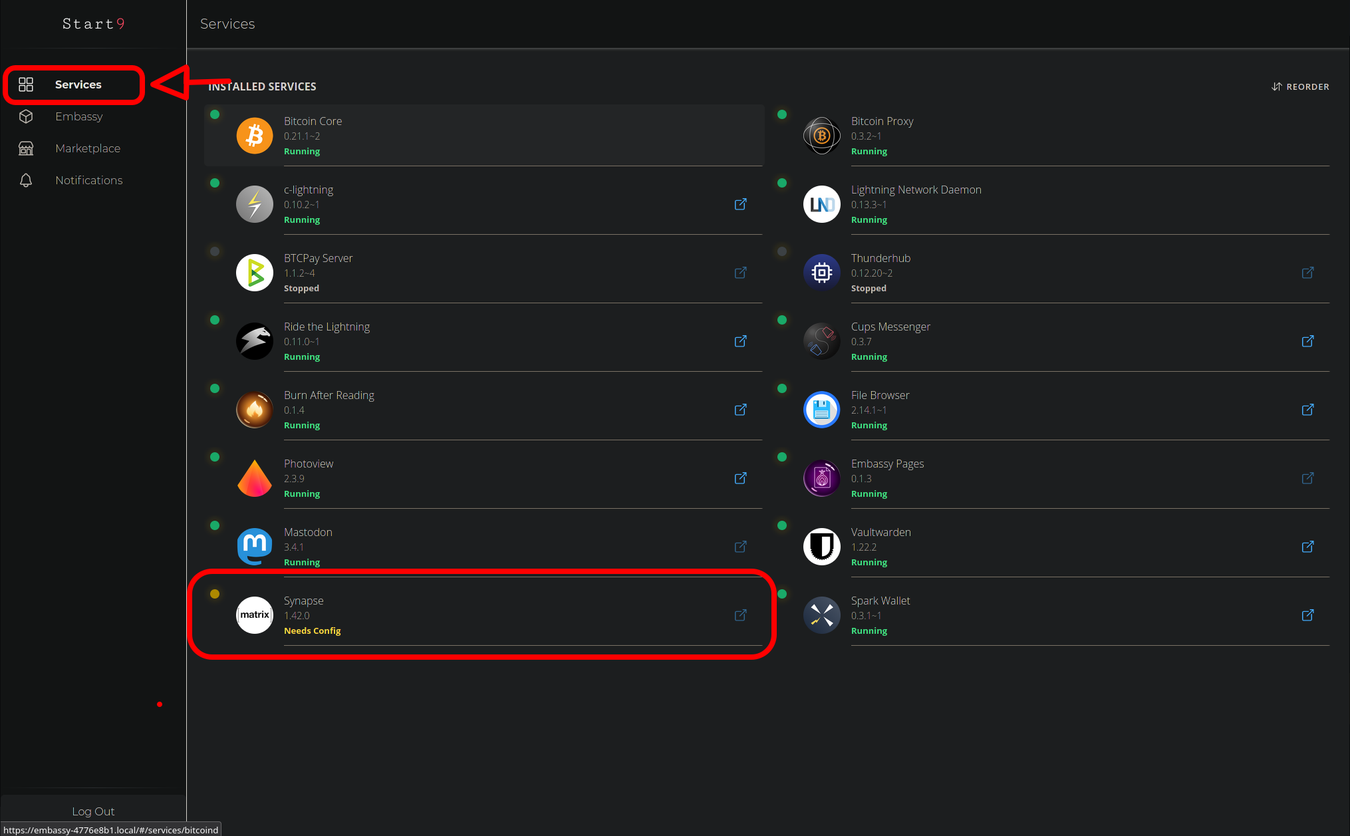Click the Synapse matrix logo
The width and height of the screenshot is (1350, 836).
[255, 615]
